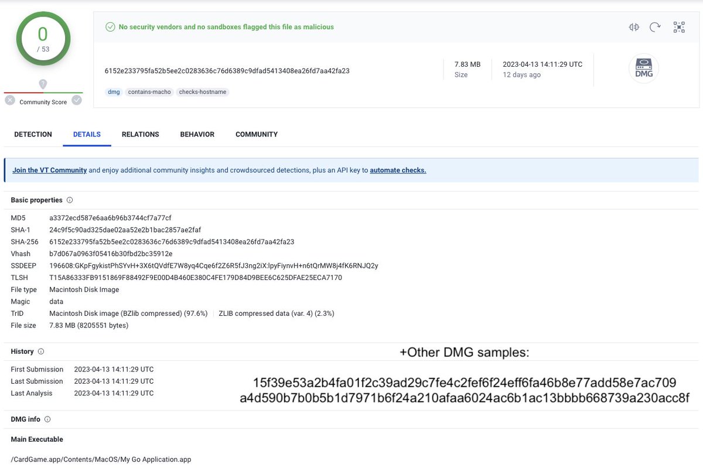Image resolution: width=703 pixels, height=471 pixels.
Task: Click the SHA-256 value in Basic properties
Action: (x=172, y=241)
